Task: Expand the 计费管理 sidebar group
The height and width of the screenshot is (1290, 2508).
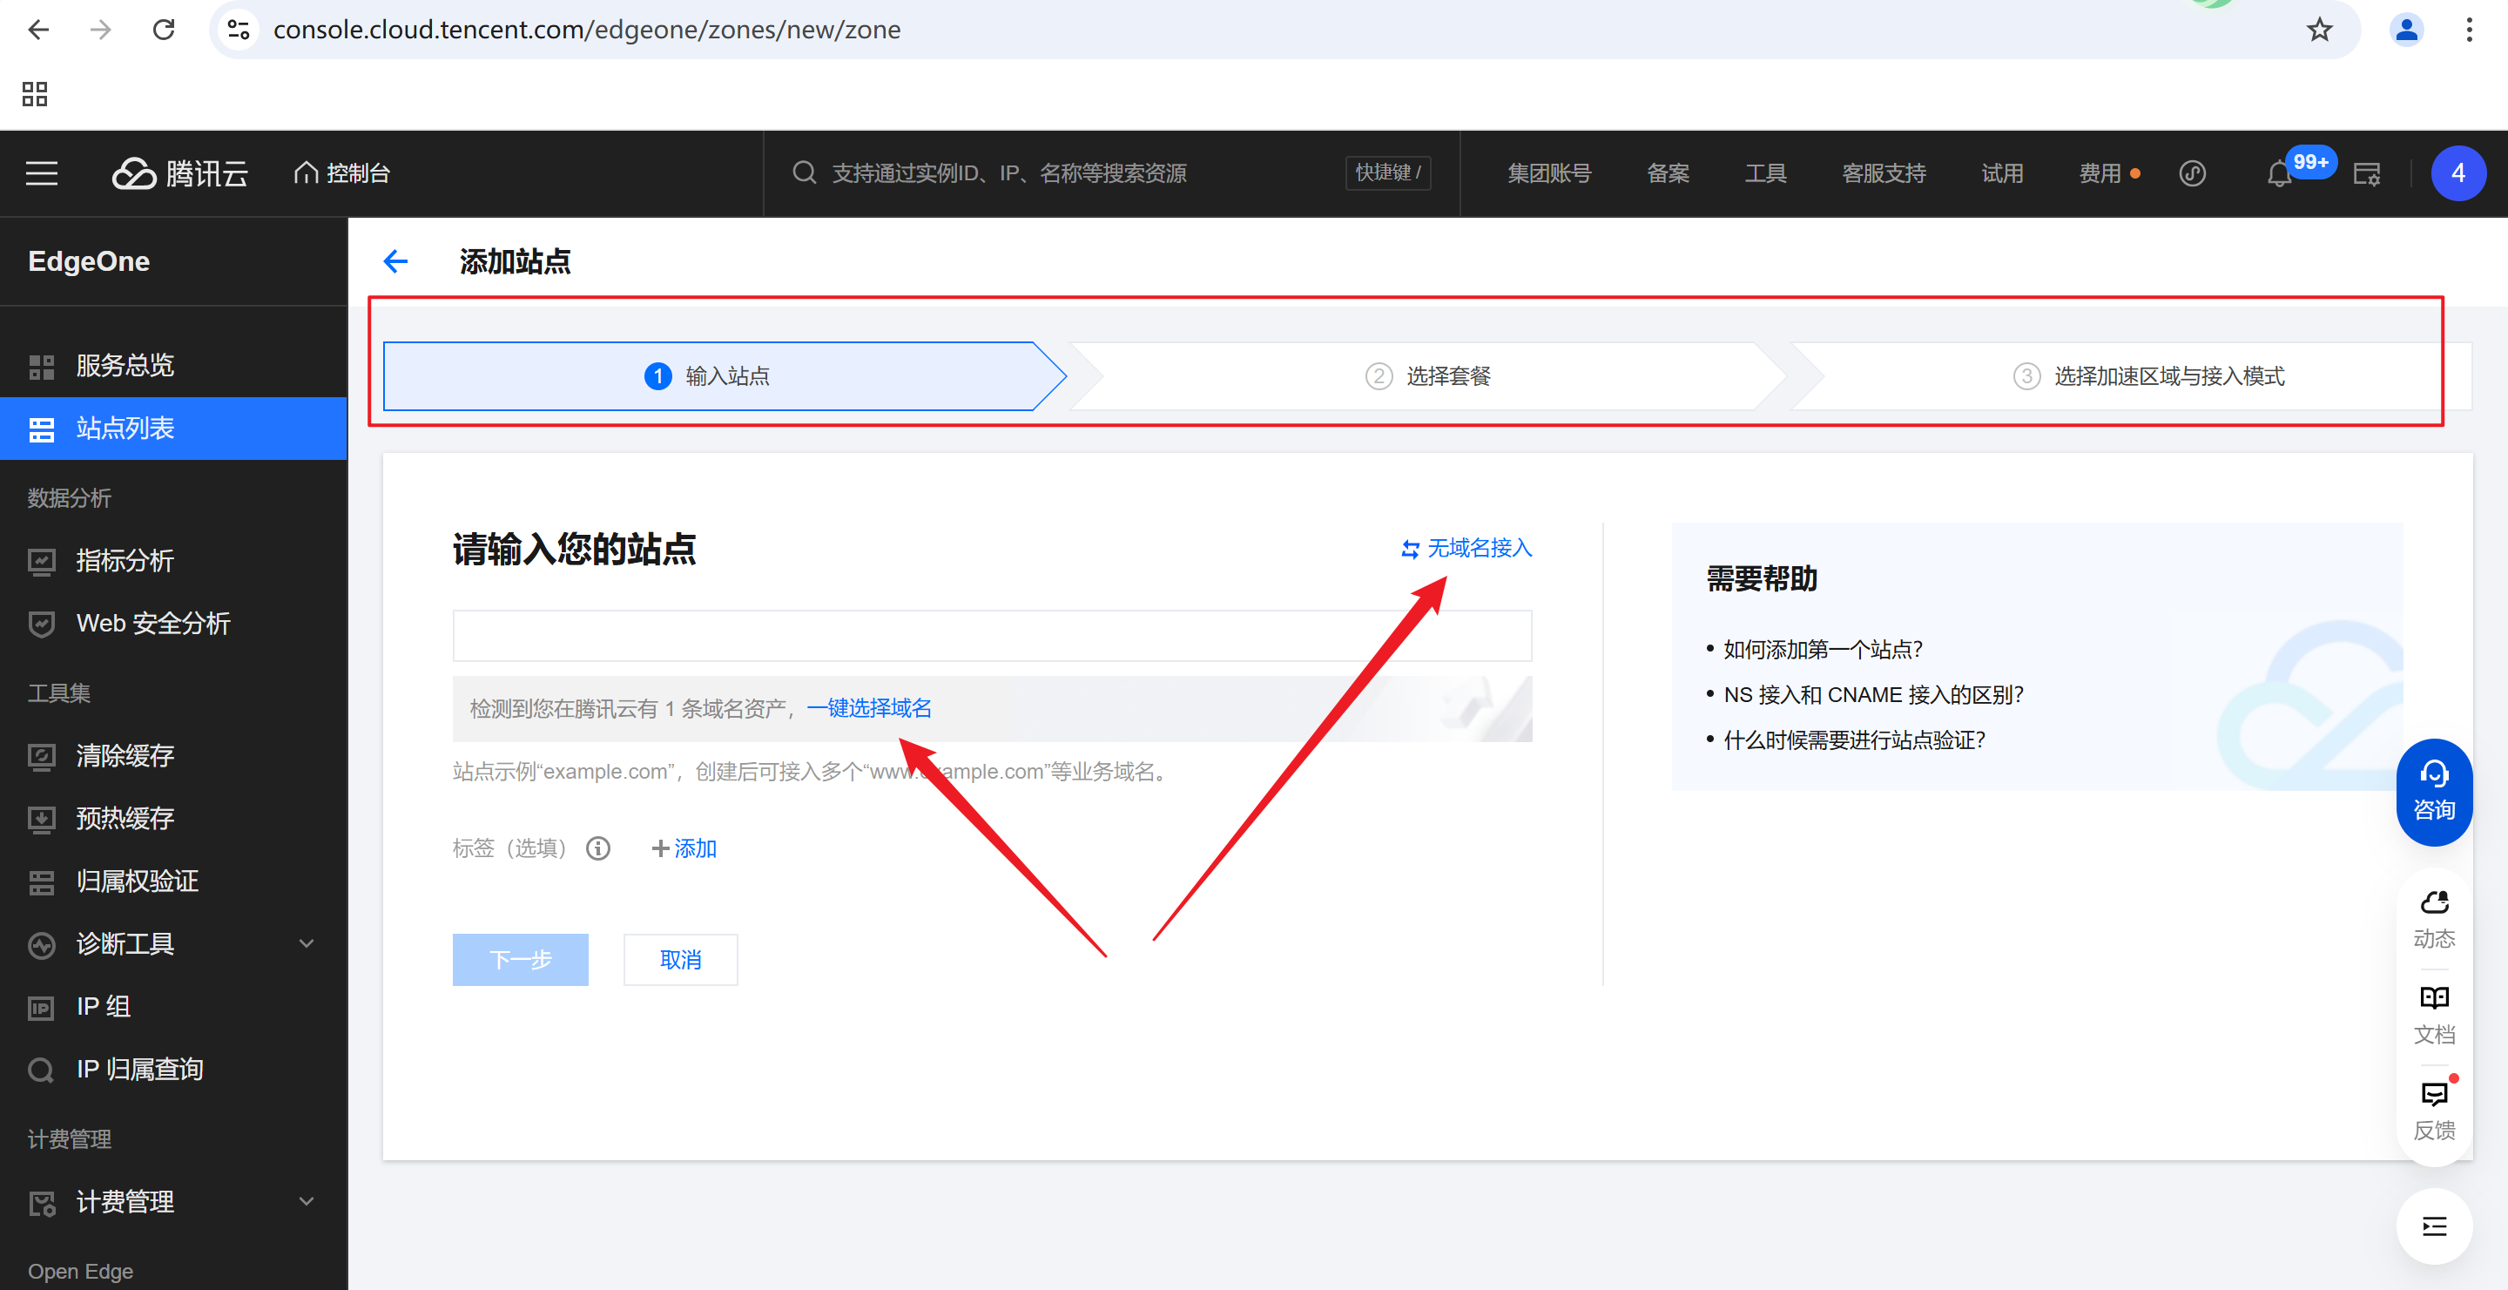Action: pyautogui.click(x=173, y=1201)
